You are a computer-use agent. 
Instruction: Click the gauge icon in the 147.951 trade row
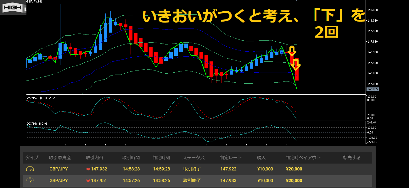tap(30, 180)
